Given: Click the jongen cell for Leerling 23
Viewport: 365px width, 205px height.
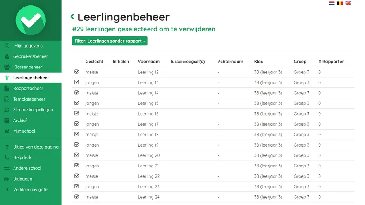Looking at the screenshot, I should tap(92, 187).
